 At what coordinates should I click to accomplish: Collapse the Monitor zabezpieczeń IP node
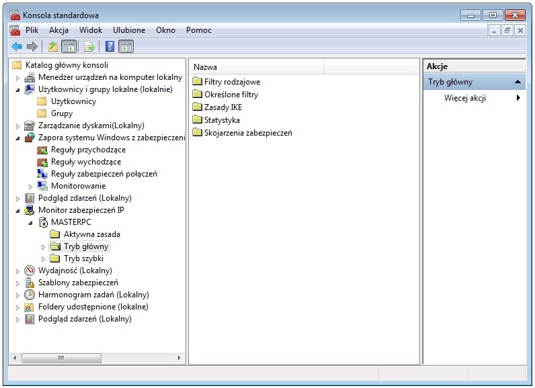point(18,210)
